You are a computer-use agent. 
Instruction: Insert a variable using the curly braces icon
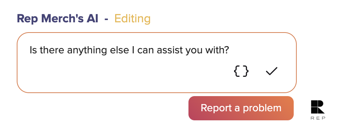(241, 71)
